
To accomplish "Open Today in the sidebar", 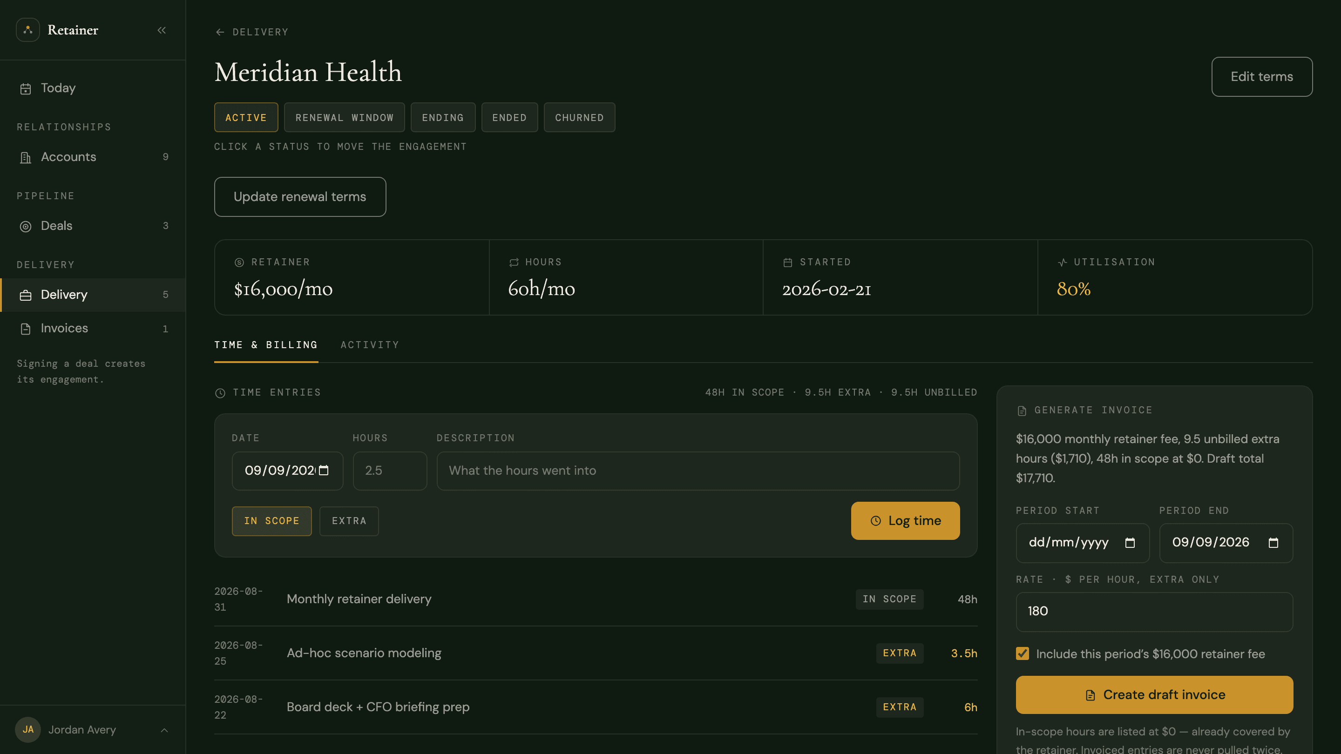I will pyautogui.click(x=93, y=88).
